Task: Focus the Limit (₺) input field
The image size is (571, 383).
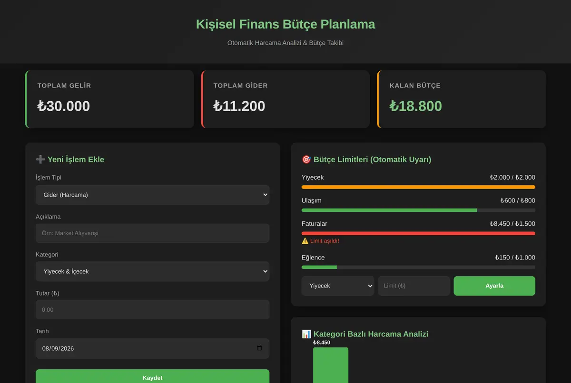Action: pyautogui.click(x=414, y=286)
